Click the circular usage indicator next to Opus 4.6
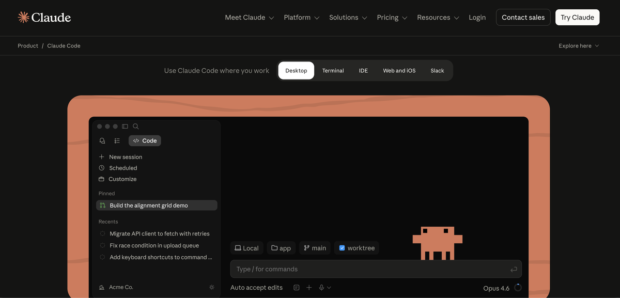Image resolution: width=620 pixels, height=298 pixels. [x=518, y=288]
